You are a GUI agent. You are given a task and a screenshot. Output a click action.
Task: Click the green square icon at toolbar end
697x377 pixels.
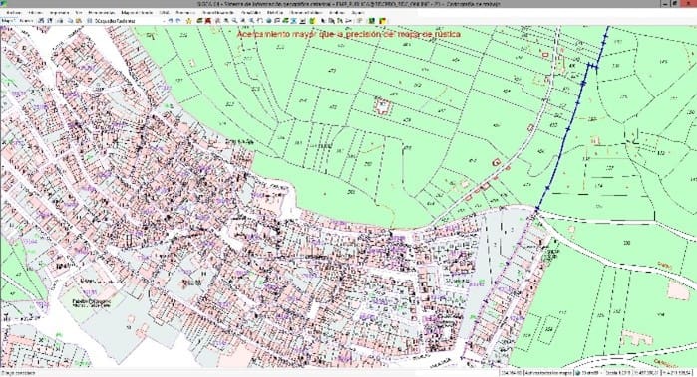(371, 21)
